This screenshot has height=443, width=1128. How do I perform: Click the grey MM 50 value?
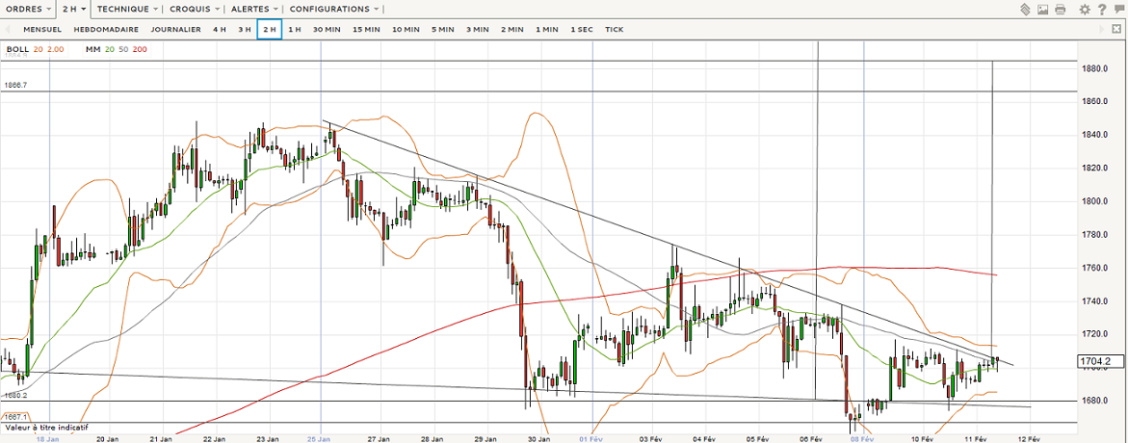[x=123, y=50]
